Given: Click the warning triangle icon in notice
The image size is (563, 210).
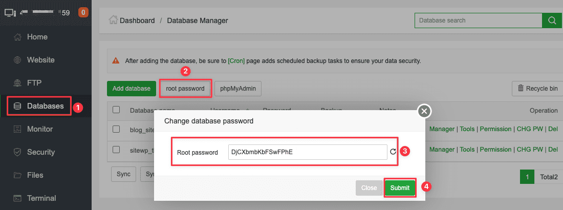Looking at the screenshot, I should click(x=116, y=61).
